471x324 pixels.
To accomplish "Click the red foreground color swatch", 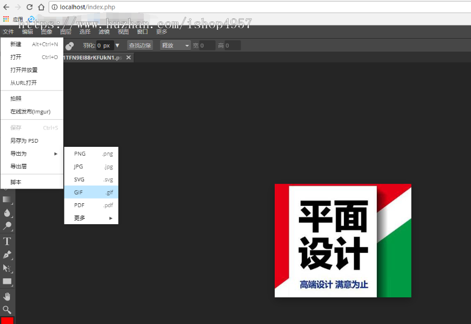I will (7, 320).
